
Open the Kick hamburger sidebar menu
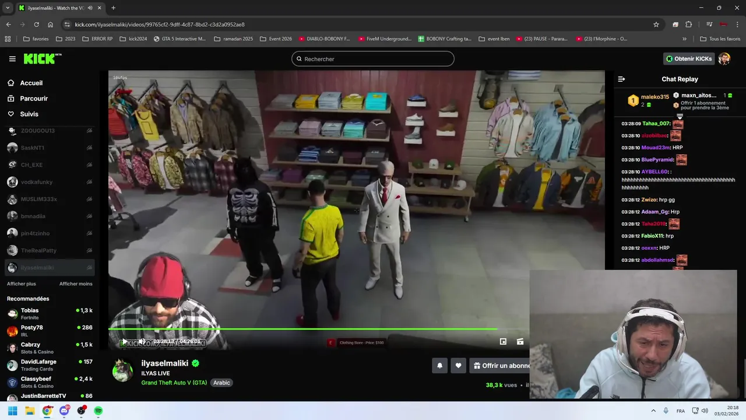(12, 59)
